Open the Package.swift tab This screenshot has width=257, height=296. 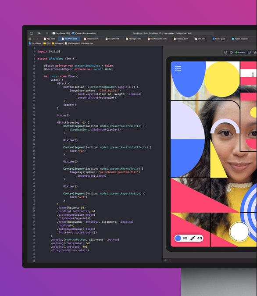(x=133, y=39)
